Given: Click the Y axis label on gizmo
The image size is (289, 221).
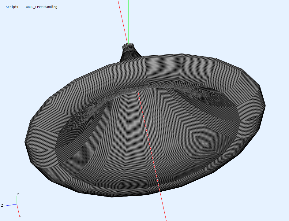Looking at the screenshot, I should 18,194.
